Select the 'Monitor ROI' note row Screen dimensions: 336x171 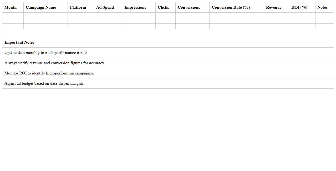pyautogui.click(x=49, y=73)
